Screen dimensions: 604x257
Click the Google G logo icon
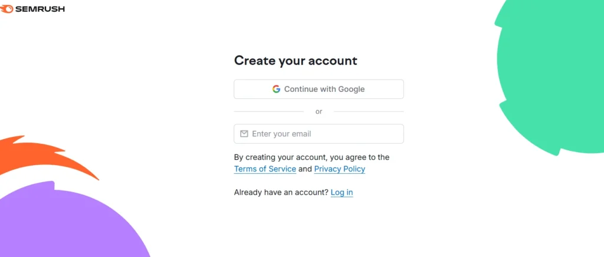[276, 89]
